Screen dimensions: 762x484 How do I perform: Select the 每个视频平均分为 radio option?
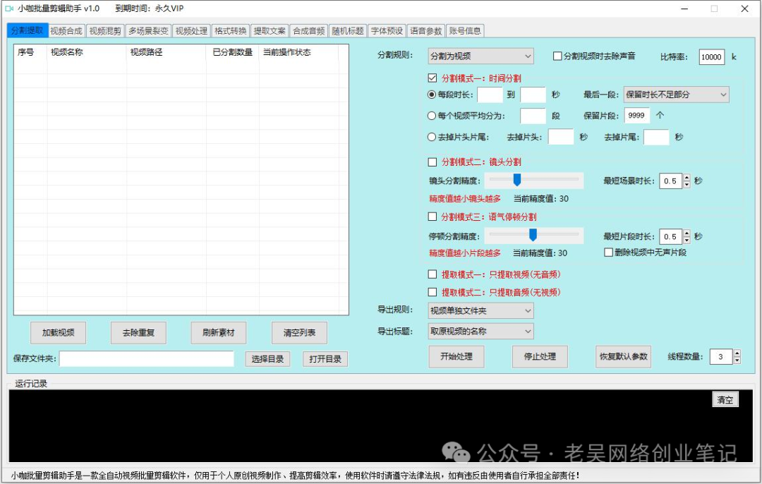(433, 116)
